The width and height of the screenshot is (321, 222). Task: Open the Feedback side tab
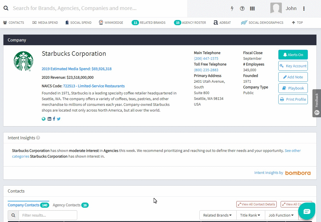(x=317, y=103)
